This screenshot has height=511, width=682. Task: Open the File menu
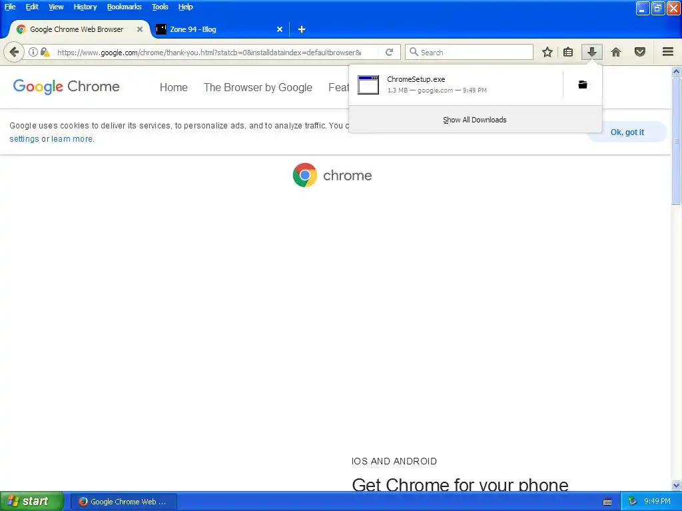click(x=10, y=7)
